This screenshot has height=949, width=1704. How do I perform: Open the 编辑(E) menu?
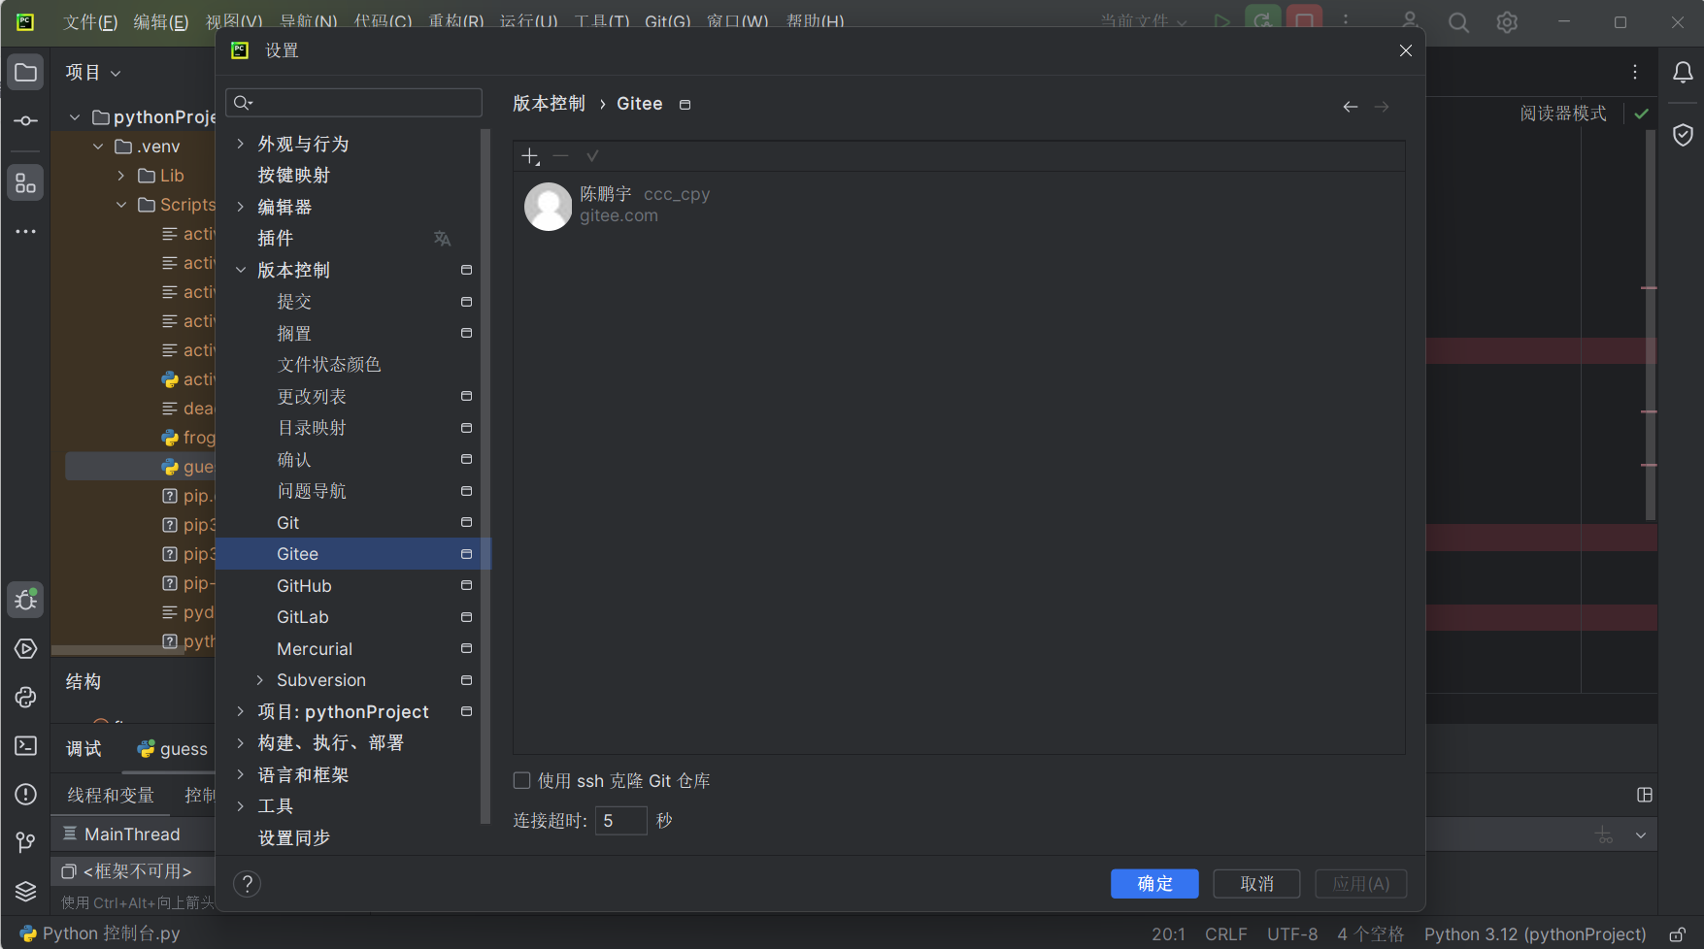coord(160,22)
